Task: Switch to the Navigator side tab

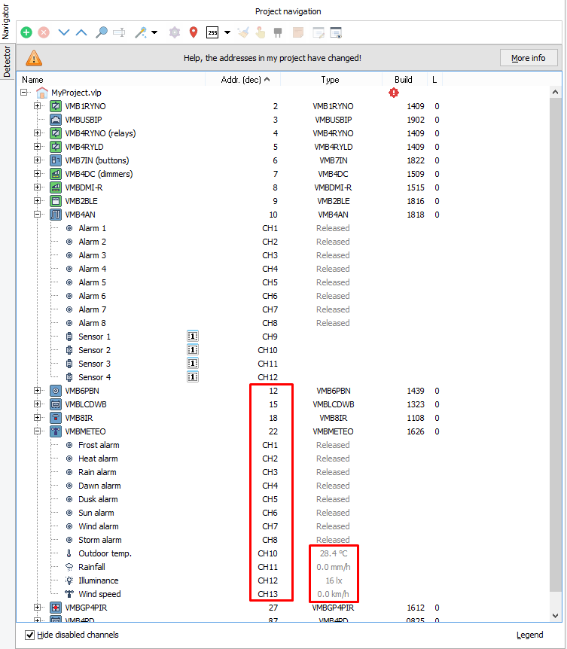Action: [7, 21]
